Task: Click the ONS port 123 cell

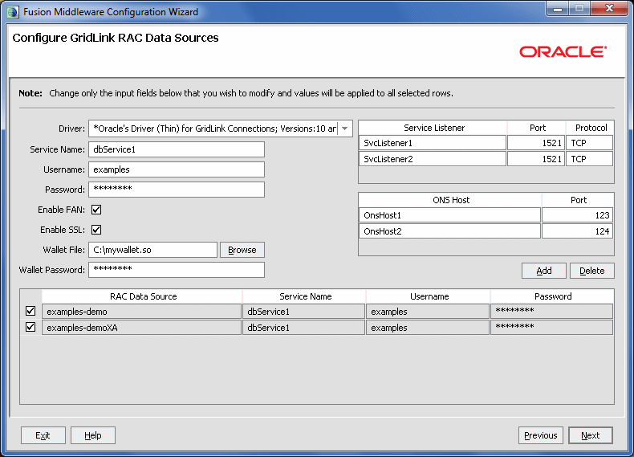Action: click(577, 215)
